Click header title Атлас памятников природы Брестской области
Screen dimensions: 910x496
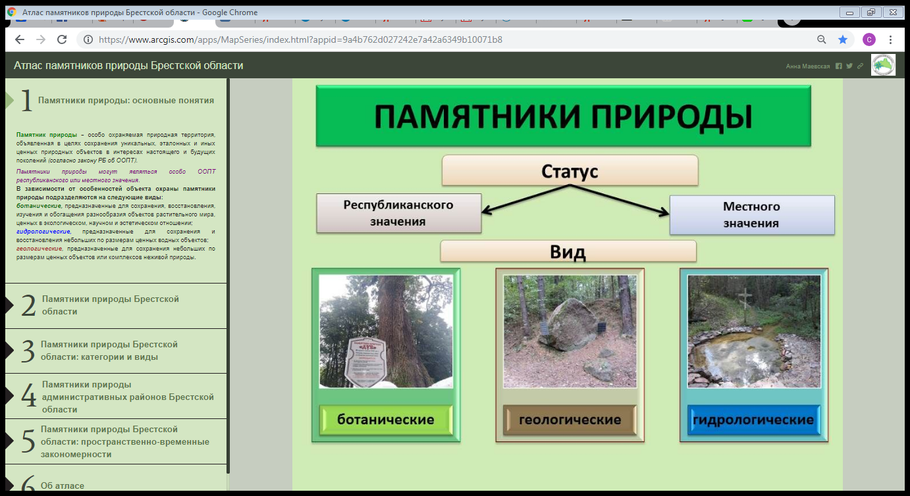pos(128,66)
